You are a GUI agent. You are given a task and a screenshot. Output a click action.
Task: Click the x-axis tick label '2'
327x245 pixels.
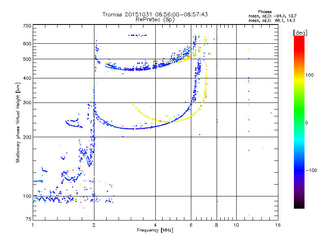[x=94, y=225]
